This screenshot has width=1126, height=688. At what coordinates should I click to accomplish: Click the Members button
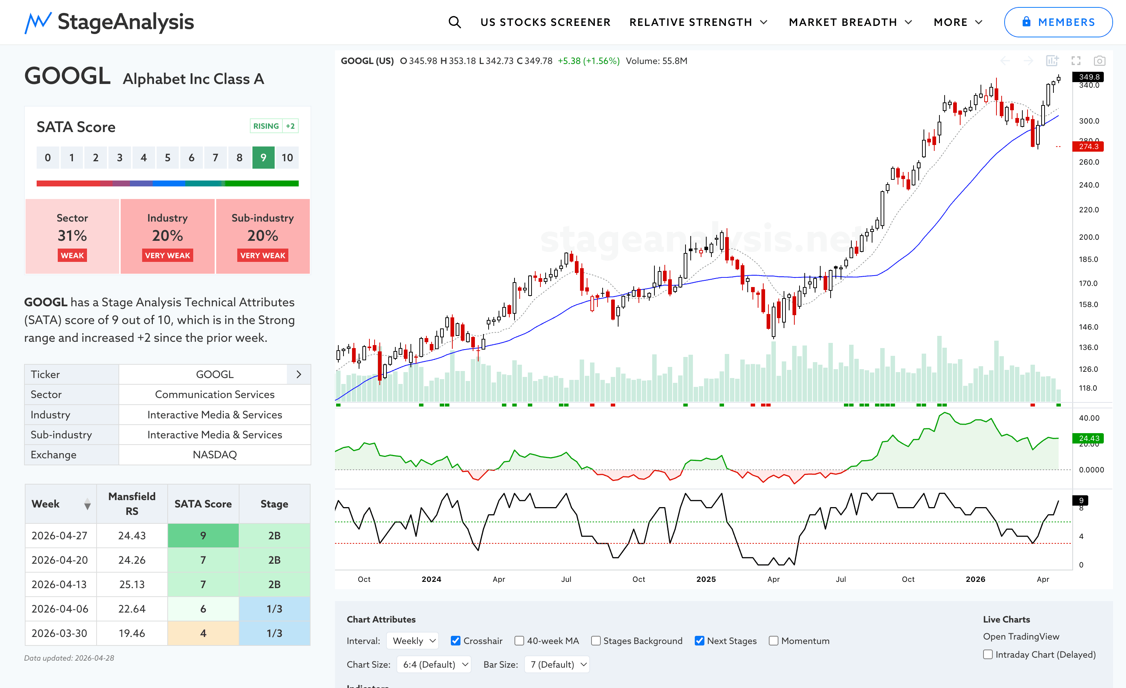click(1058, 22)
